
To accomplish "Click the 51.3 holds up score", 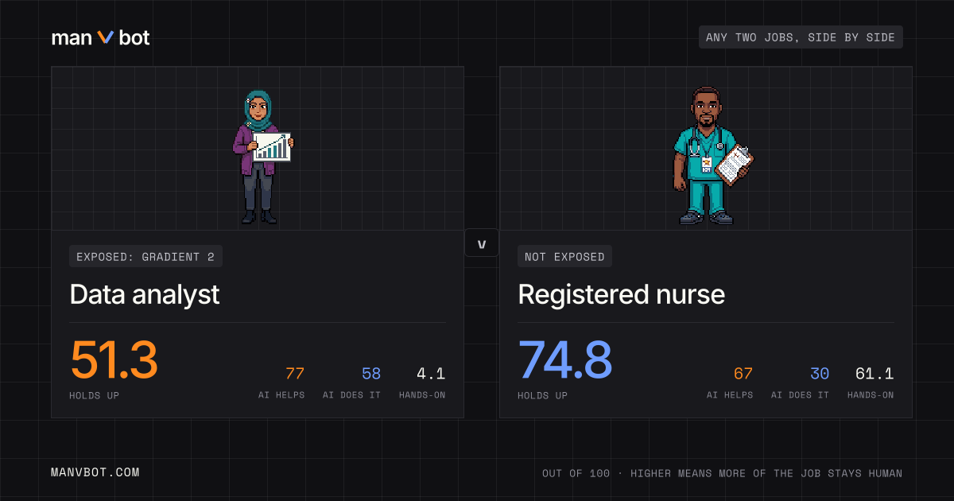I will click(114, 360).
